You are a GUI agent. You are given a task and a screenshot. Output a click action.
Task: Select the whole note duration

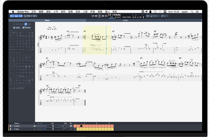11,41
